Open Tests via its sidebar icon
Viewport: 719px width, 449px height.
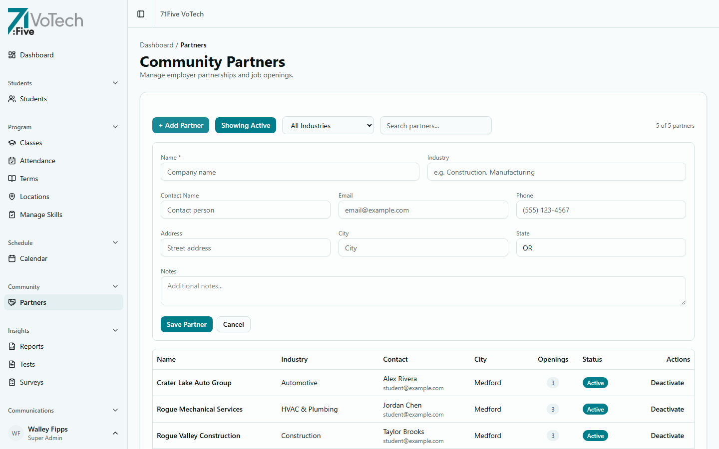[11, 364]
